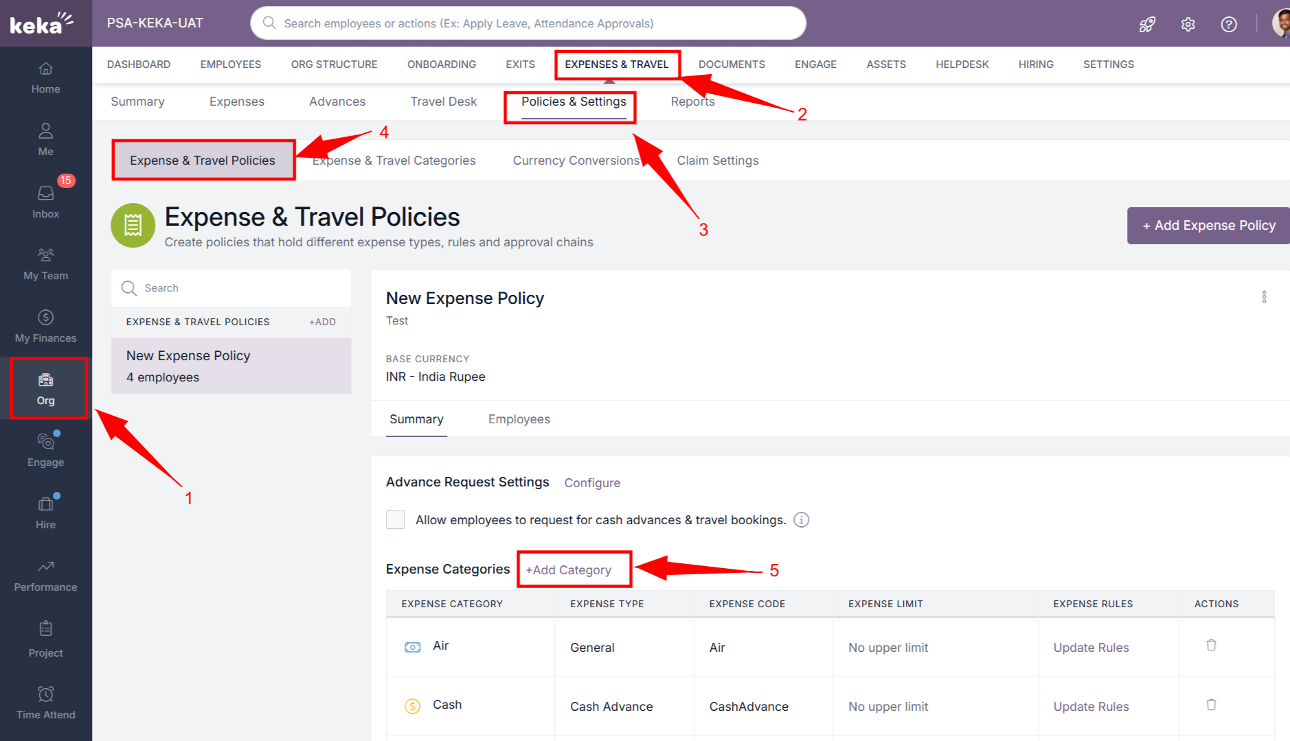
Task: Open the settings gear icon
Action: tap(1188, 25)
